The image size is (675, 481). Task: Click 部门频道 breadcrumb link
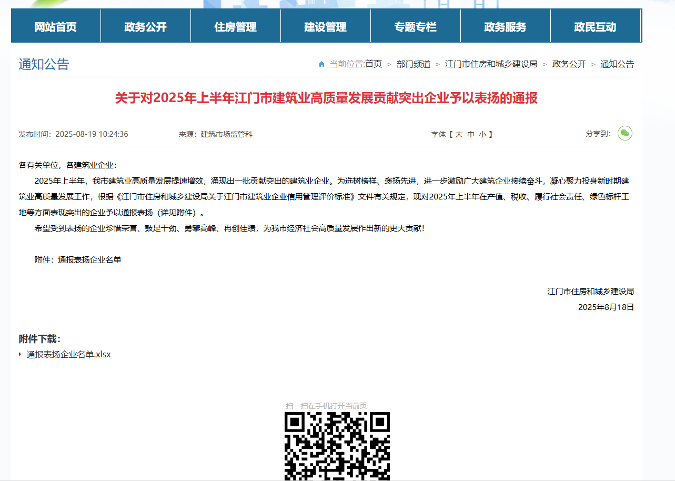tap(414, 64)
